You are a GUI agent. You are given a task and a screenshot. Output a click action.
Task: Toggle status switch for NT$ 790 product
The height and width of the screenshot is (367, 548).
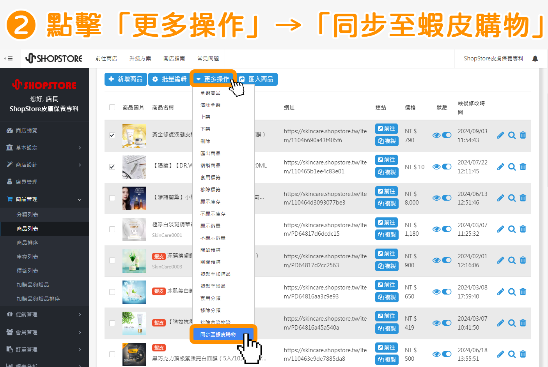447,135
